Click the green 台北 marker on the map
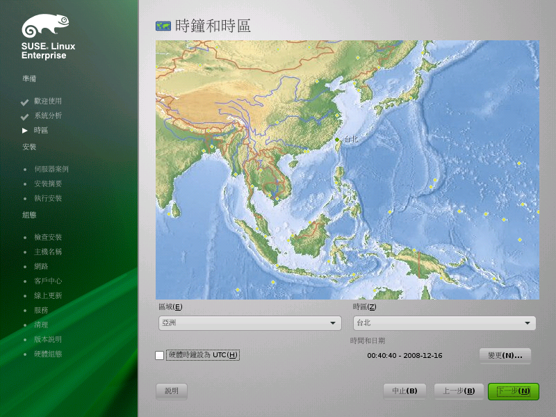556x417 pixels. [x=337, y=140]
